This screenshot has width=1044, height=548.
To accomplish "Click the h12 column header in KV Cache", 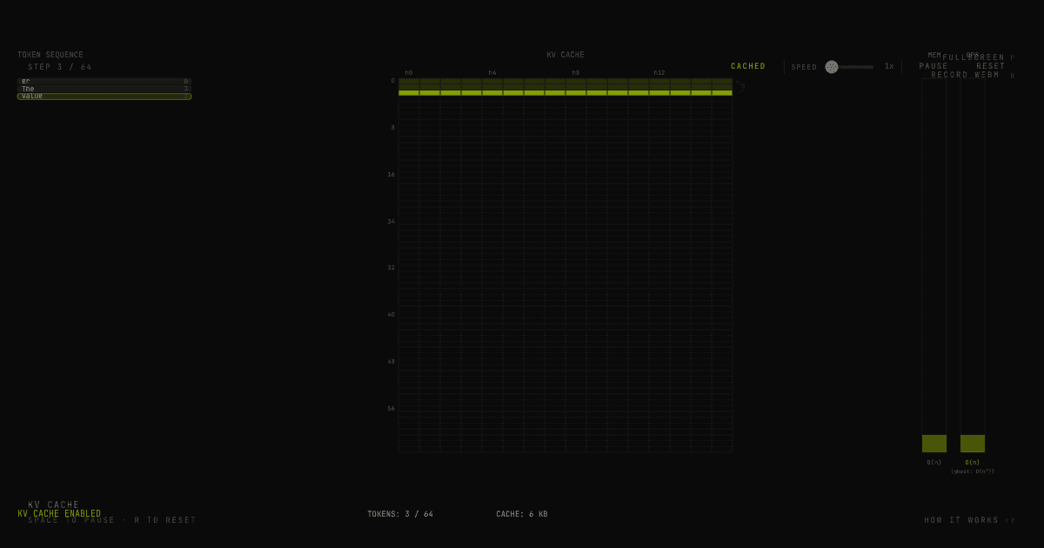I will pos(659,73).
